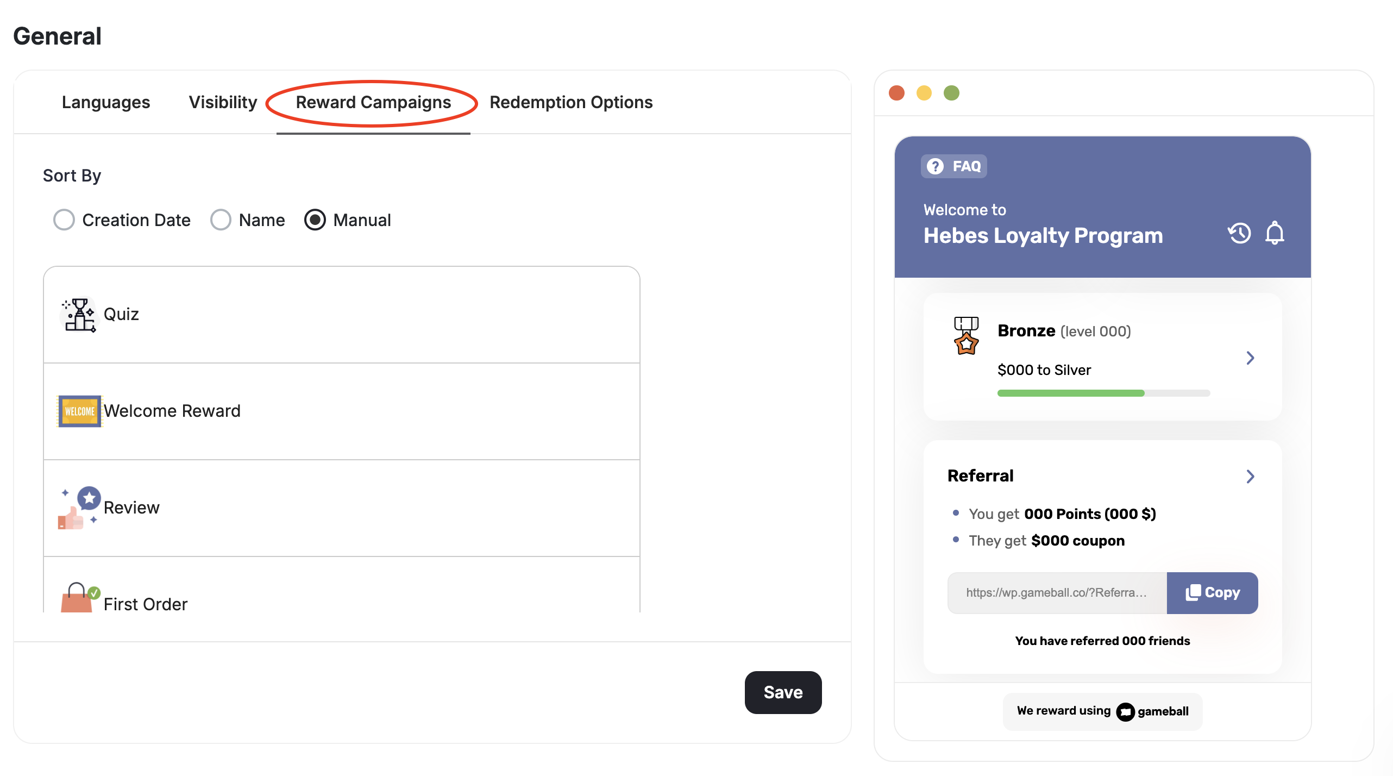Screen dimensions: 1393x776
Task: Open the Visibility tab
Action: (x=223, y=102)
